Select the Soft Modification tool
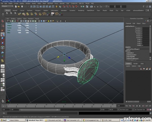Screen dimensions: 152x122 [3, 52]
